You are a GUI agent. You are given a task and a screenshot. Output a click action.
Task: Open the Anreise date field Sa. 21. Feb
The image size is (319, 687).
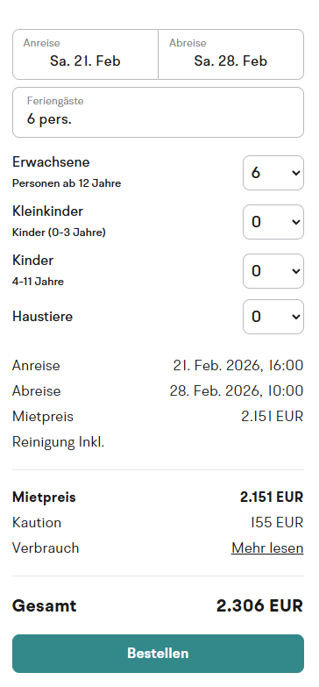pyautogui.click(x=85, y=54)
